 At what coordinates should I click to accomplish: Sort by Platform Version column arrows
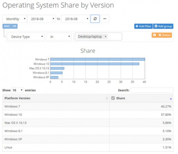(x=107, y=98)
